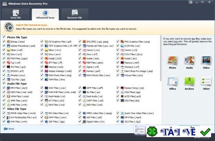
Task: Switch to the Advanced Scan tab
Action: 45,14
